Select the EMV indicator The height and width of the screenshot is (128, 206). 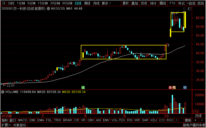(106, 120)
